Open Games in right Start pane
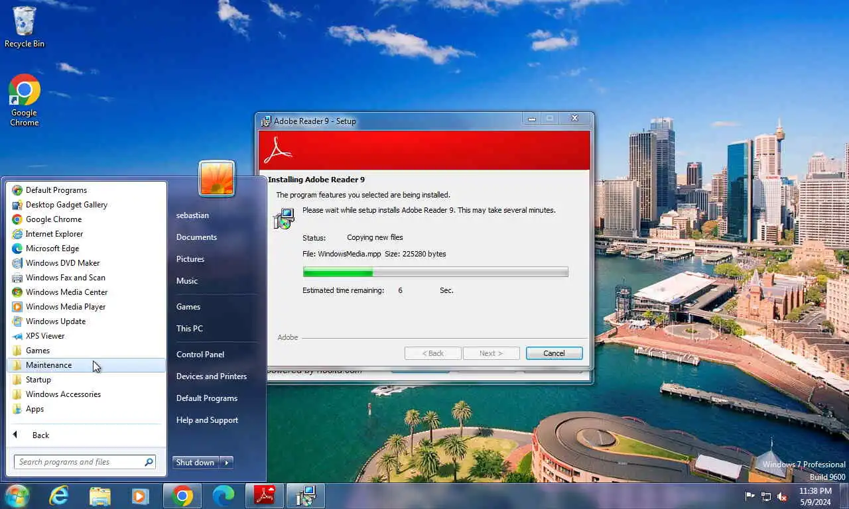The width and height of the screenshot is (849, 509). pyautogui.click(x=188, y=307)
